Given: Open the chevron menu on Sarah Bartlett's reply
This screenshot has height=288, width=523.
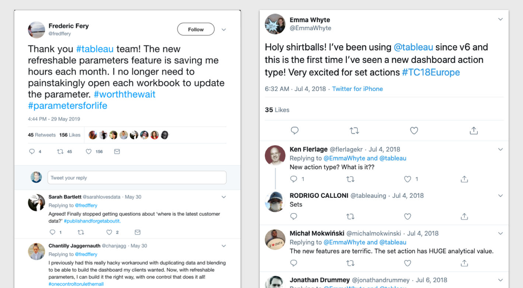Looking at the screenshot, I should click(224, 197).
